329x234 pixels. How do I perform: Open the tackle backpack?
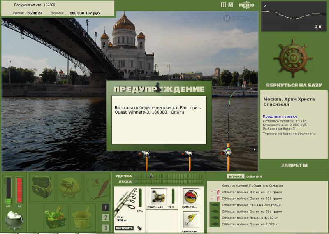(x=42, y=187)
